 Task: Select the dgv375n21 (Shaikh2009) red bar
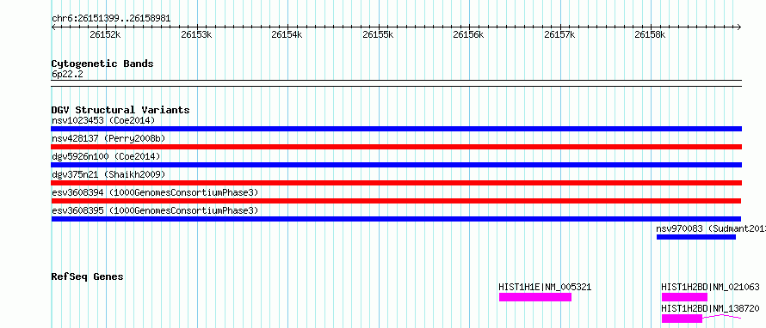click(x=396, y=183)
